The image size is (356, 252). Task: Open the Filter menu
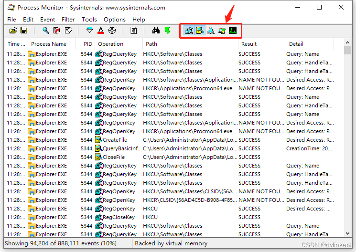(x=68, y=20)
